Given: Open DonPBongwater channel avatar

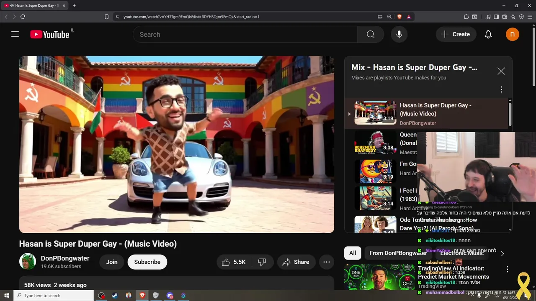Looking at the screenshot, I should pos(28,262).
